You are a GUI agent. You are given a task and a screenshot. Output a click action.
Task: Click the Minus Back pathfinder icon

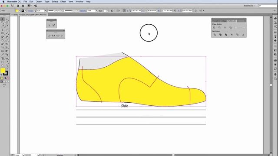click(x=243, y=35)
